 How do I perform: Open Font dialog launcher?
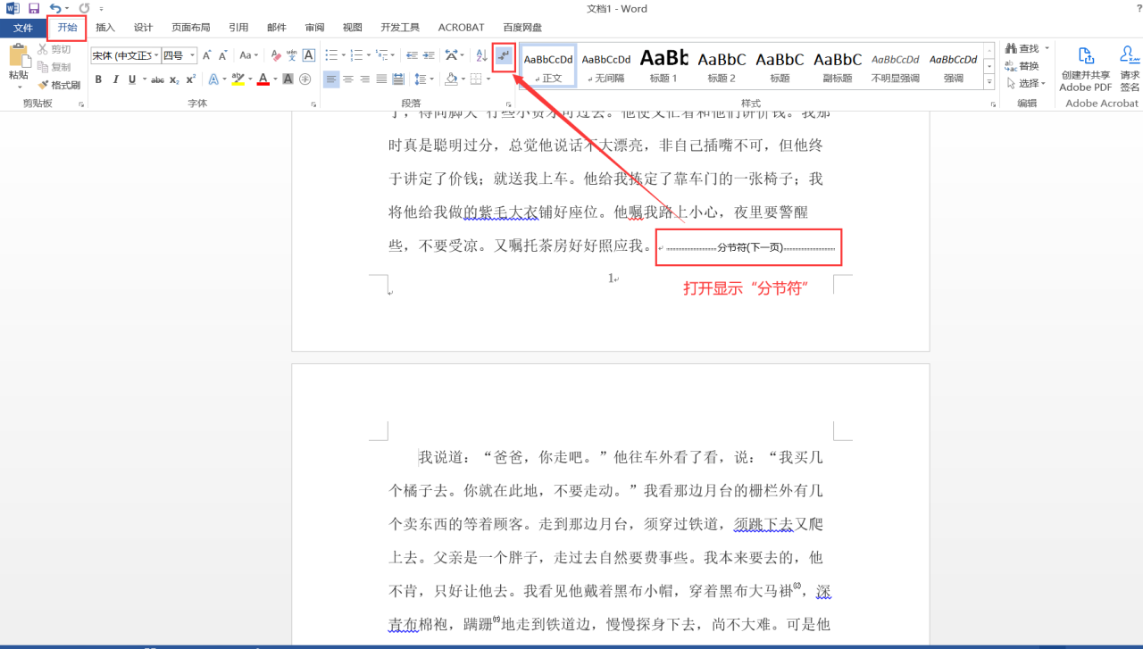coord(313,104)
